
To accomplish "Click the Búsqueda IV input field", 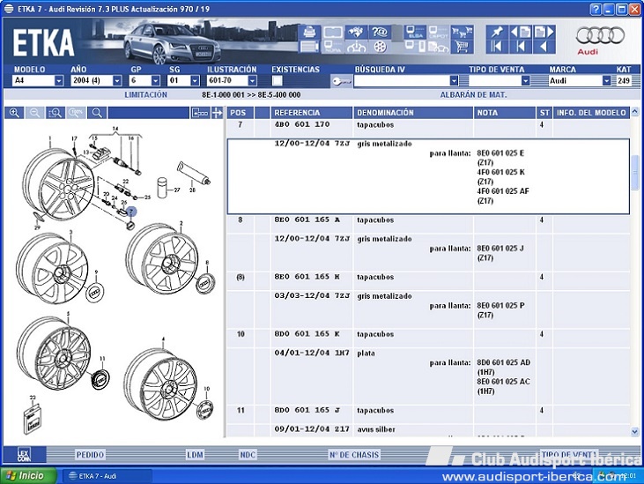I will pos(402,80).
